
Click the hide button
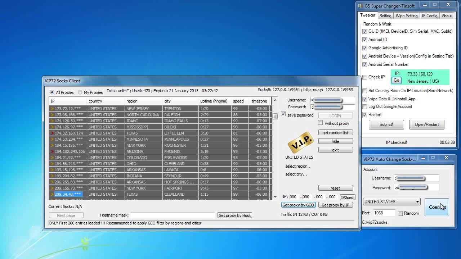pos(335,141)
